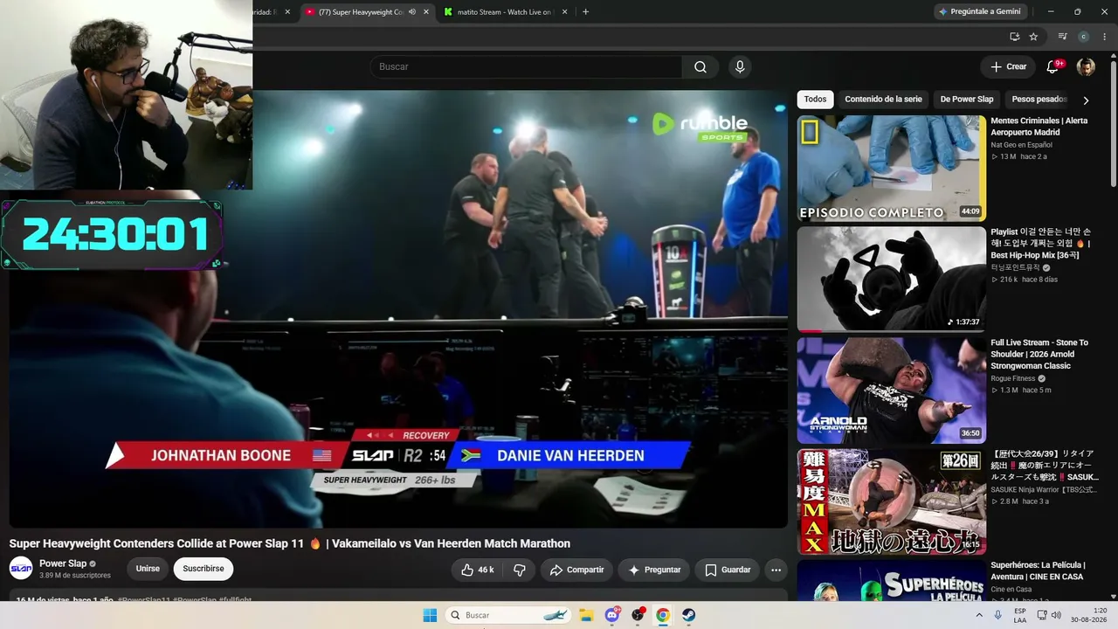The image size is (1118, 629).
Task: Click the taskbar microphone tray icon
Action: pos(997,615)
